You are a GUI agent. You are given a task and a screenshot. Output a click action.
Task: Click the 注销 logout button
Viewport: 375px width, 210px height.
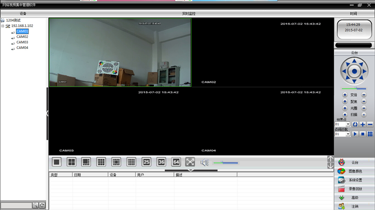[354, 206]
